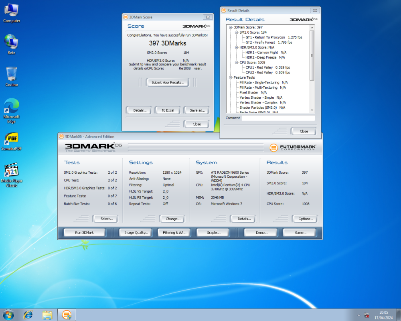Choose tests via the Select button

[x=105, y=219]
